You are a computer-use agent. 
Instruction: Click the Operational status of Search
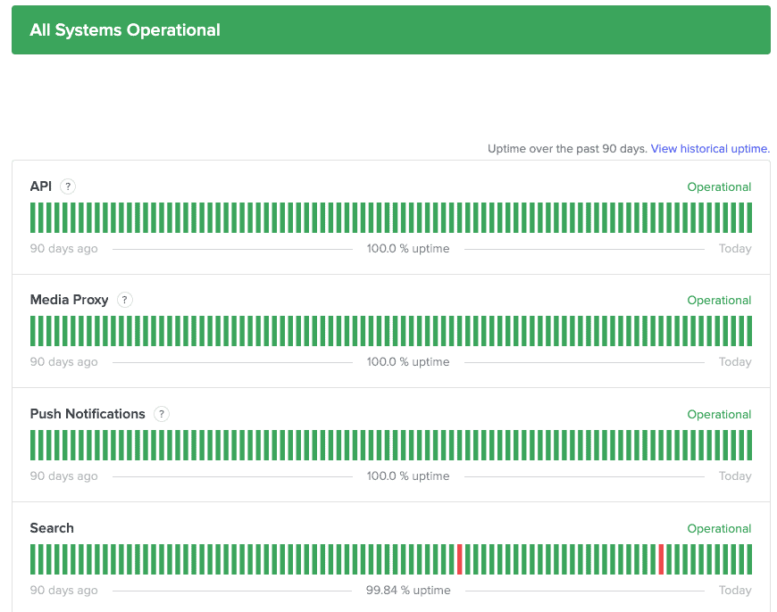coord(719,529)
